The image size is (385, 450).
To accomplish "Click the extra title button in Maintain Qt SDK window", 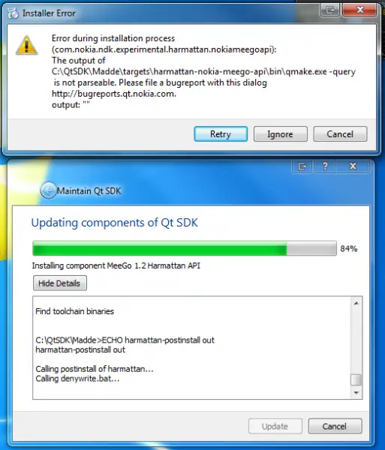I will 302,166.
